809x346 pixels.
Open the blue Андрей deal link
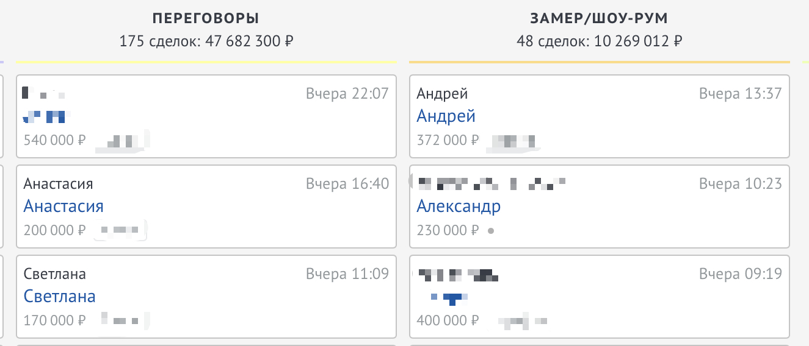pyautogui.click(x=446, y=116)
